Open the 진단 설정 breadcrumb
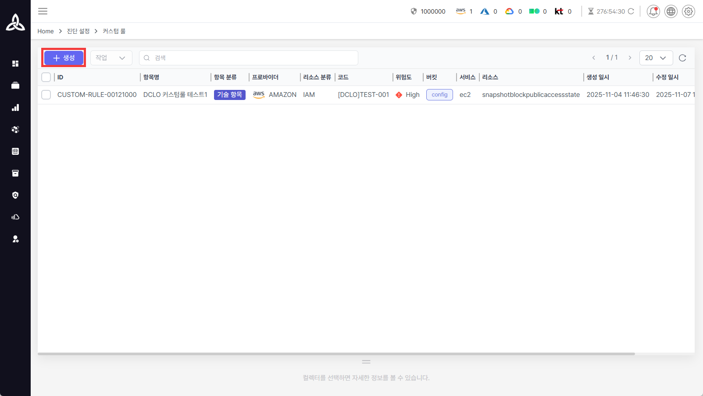The width and height of the screenshot is (703, 396). pos(78,31)
